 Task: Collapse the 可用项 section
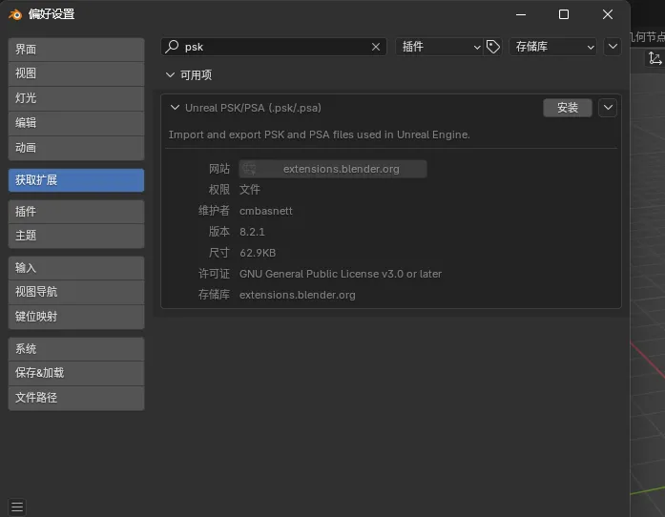point(171,75)
